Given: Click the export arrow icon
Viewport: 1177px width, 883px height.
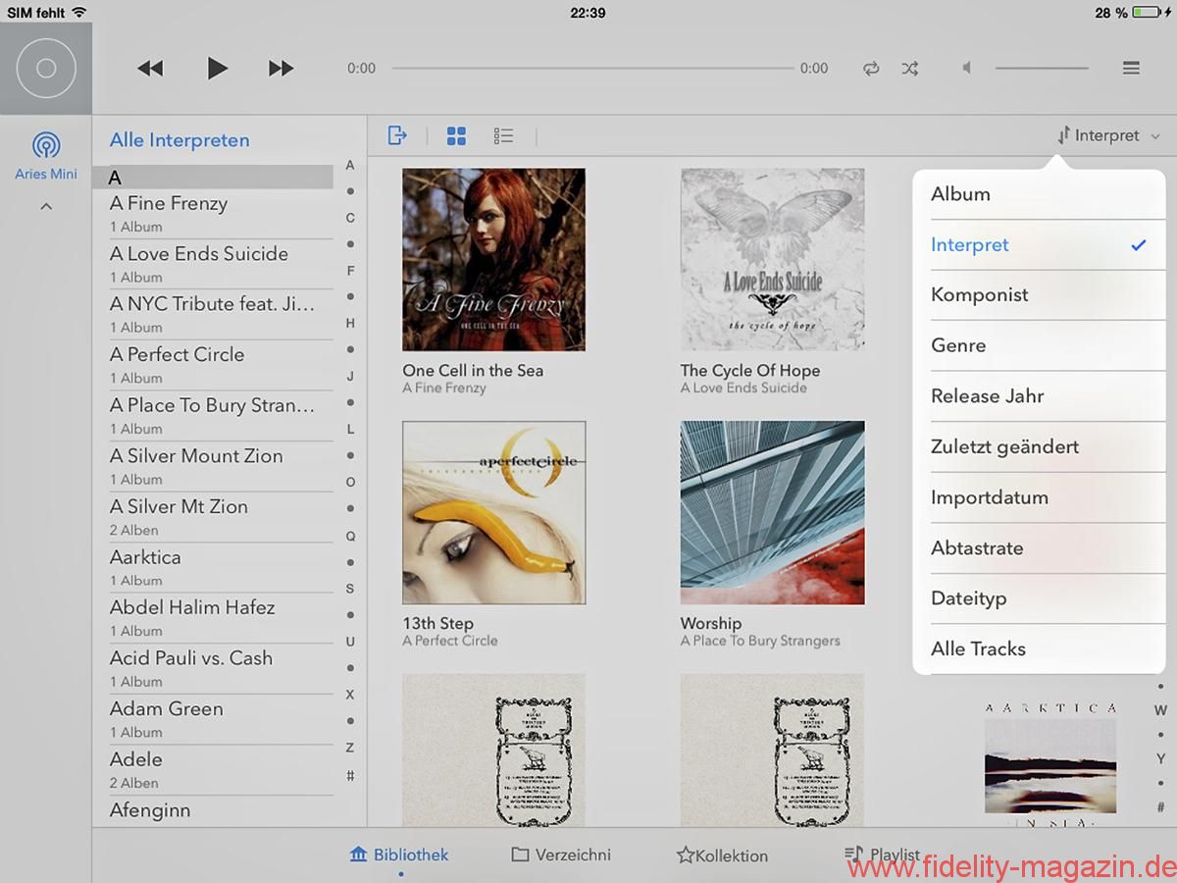Looking at the screenshot, I should pos(397,135).
